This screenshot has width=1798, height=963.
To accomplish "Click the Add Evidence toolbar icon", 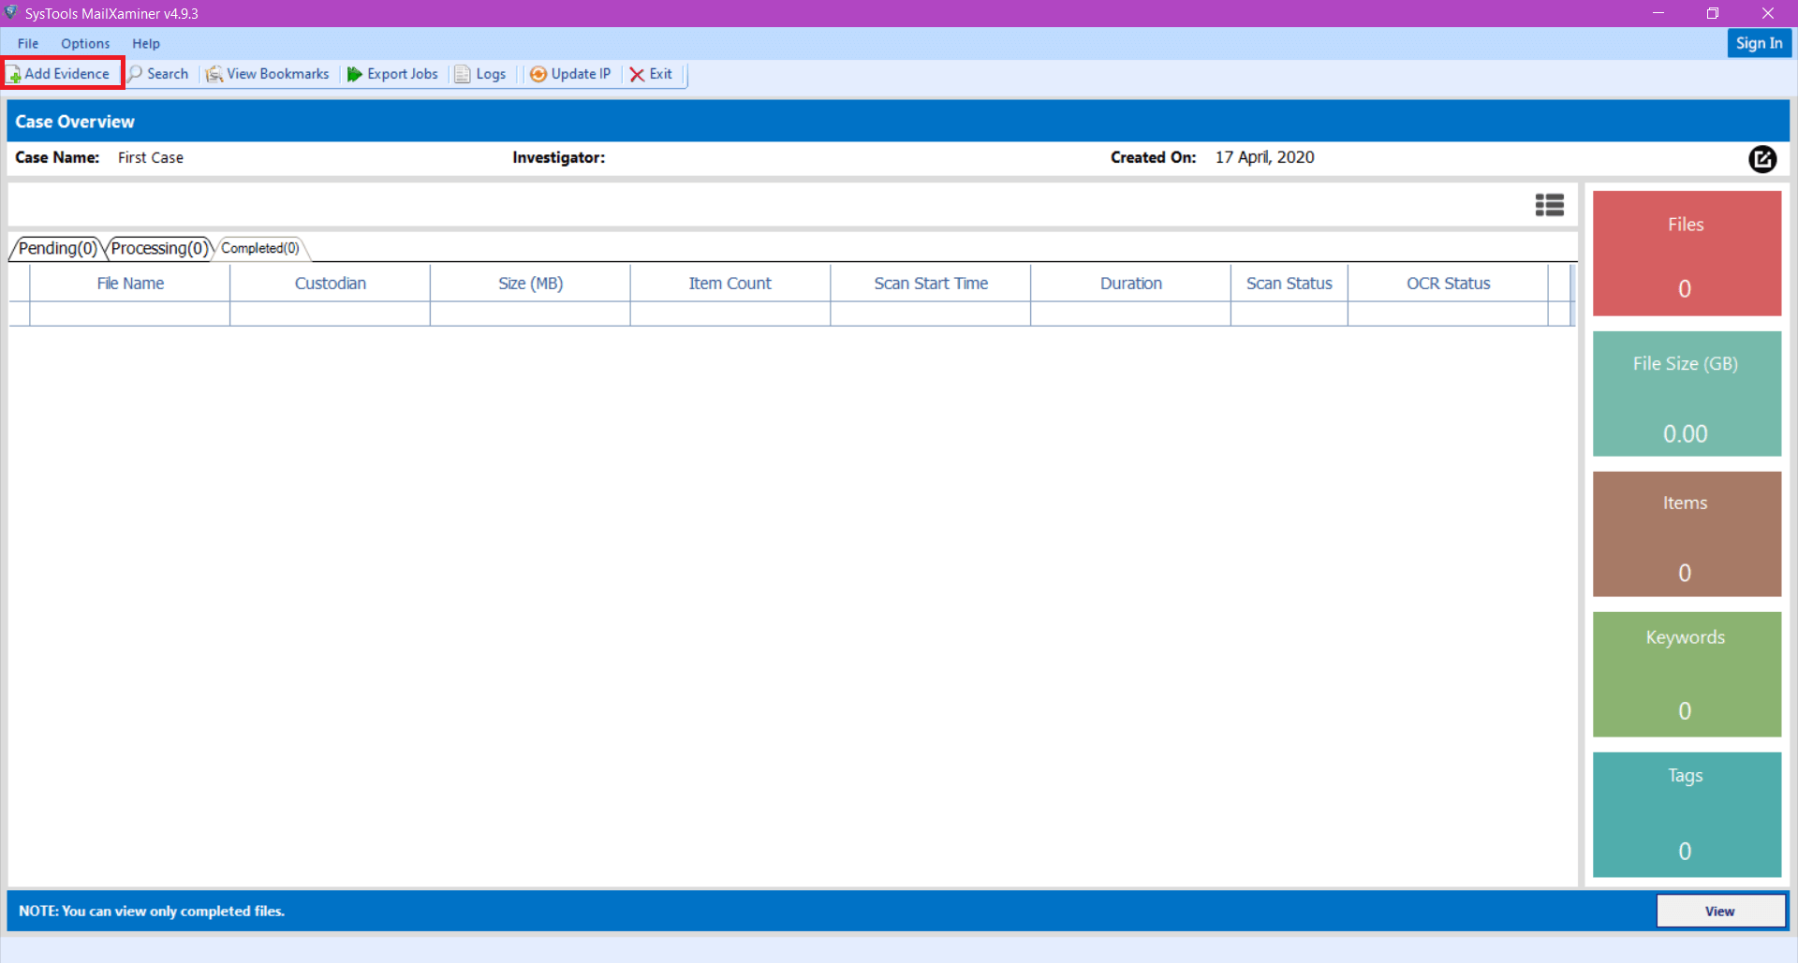I will click(x=15, y=74).
